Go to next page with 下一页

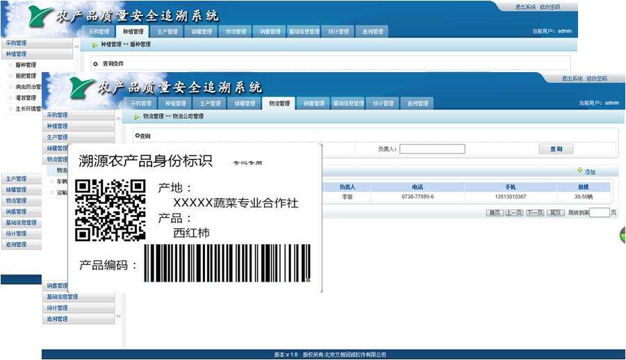click(x=535, y=213)
